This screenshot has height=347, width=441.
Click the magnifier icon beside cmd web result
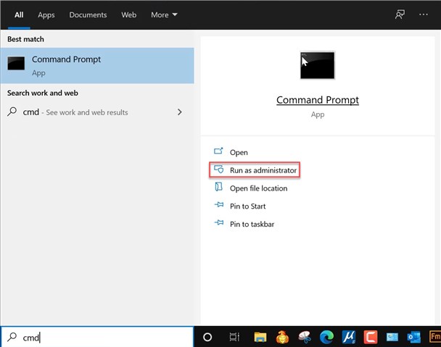point(12,112)
